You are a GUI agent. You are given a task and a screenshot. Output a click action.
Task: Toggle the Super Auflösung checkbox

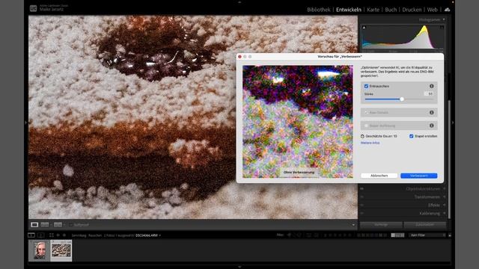[x=366, y=126]
